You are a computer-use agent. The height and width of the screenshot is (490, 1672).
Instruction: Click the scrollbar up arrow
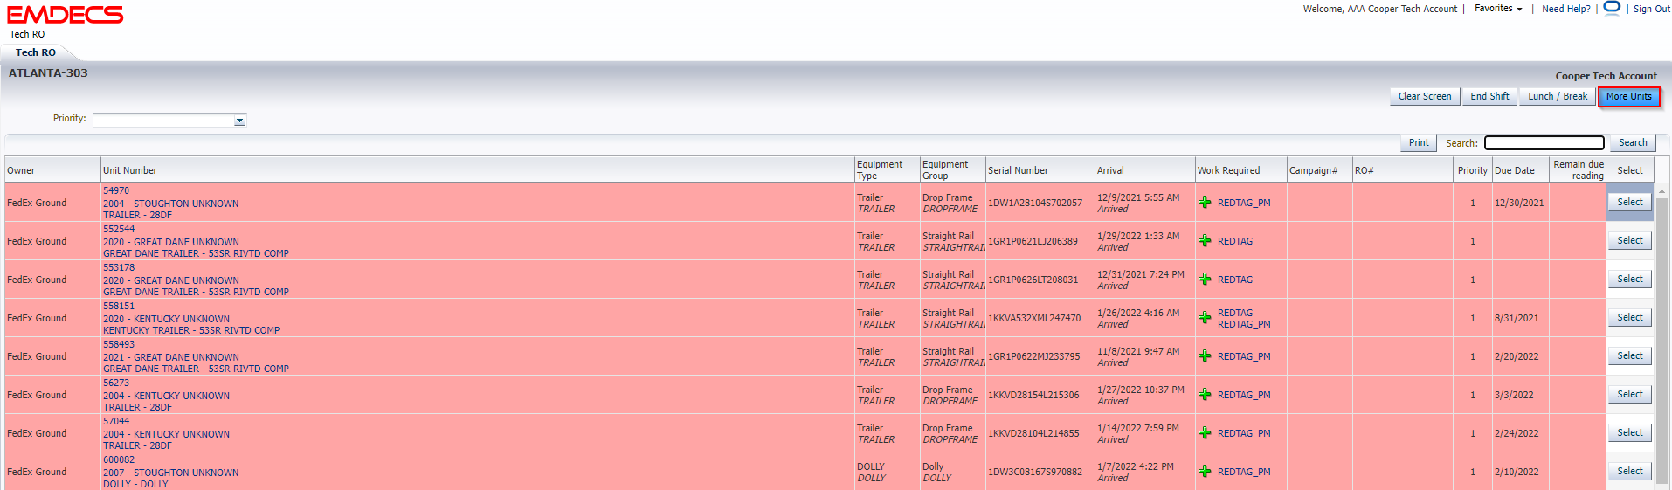point(1662,190)
